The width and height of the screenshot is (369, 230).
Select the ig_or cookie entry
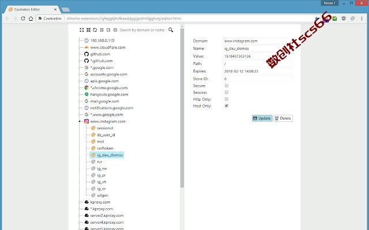point(101,189)
